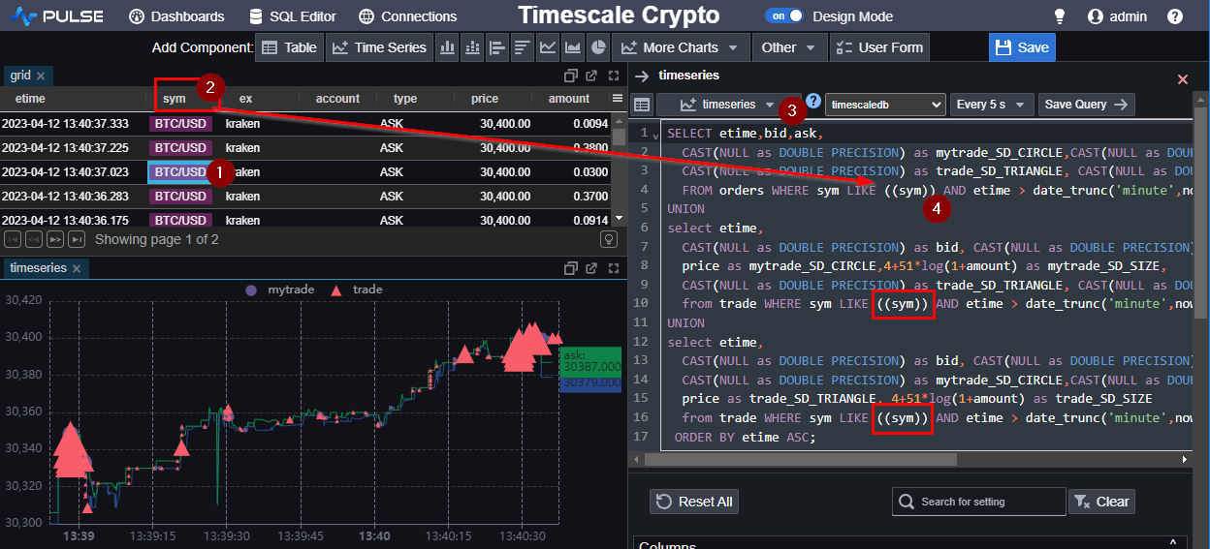This screenshot has height=549, width=1210.
Task: Add an area chart component
Action: (573, 47)
